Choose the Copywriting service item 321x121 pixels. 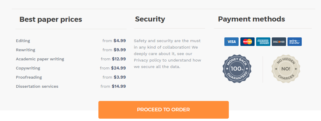[71, 68]
